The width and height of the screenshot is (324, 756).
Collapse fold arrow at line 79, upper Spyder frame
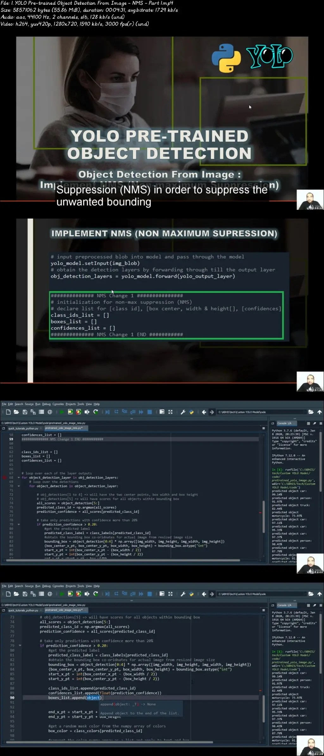pos(19,524)
